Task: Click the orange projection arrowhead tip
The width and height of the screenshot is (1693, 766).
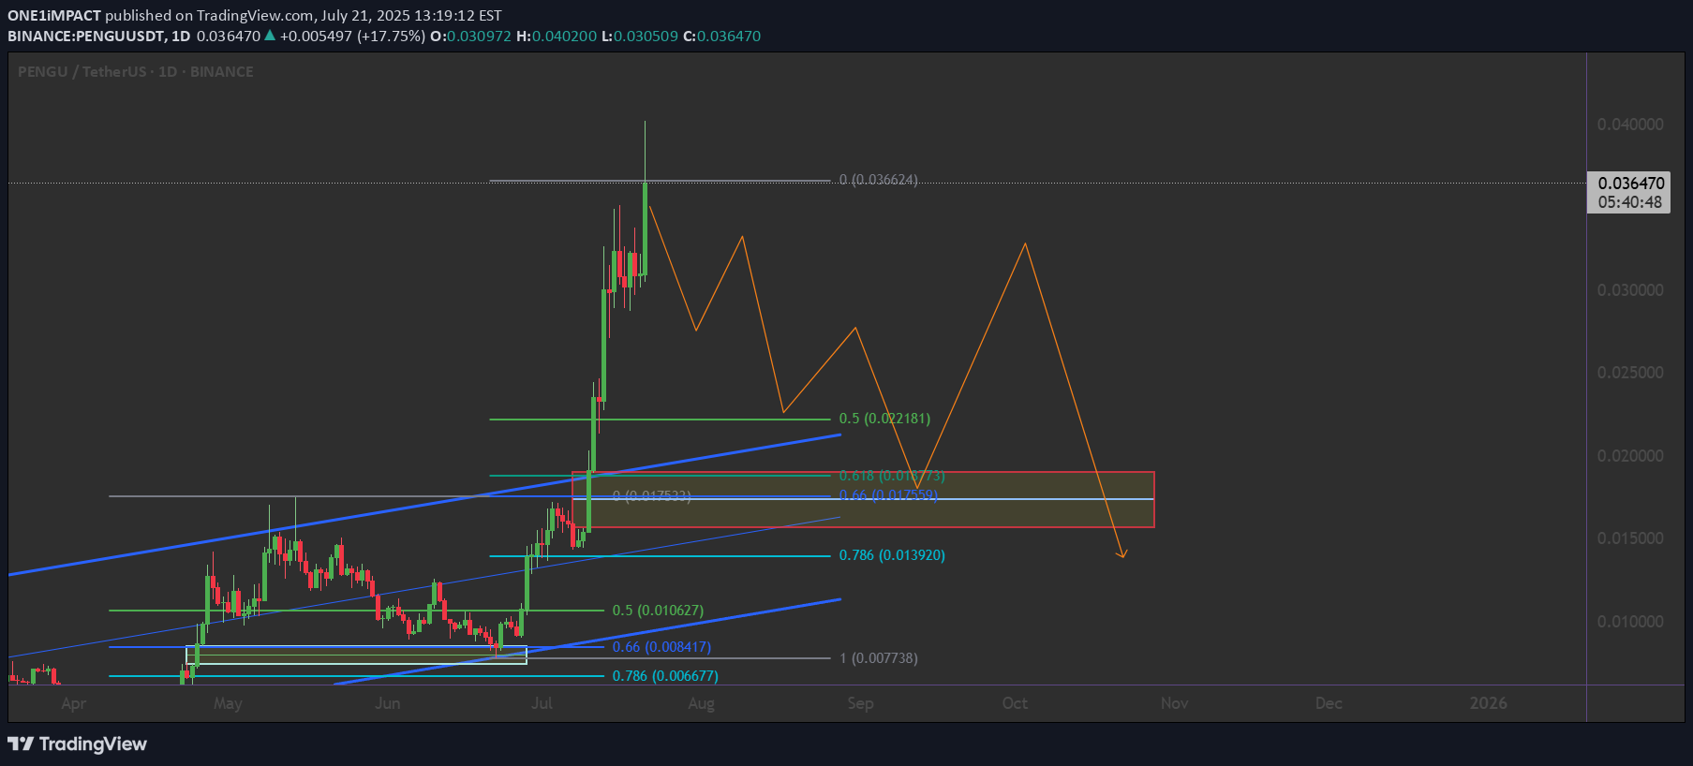Action: point(1122,556)
